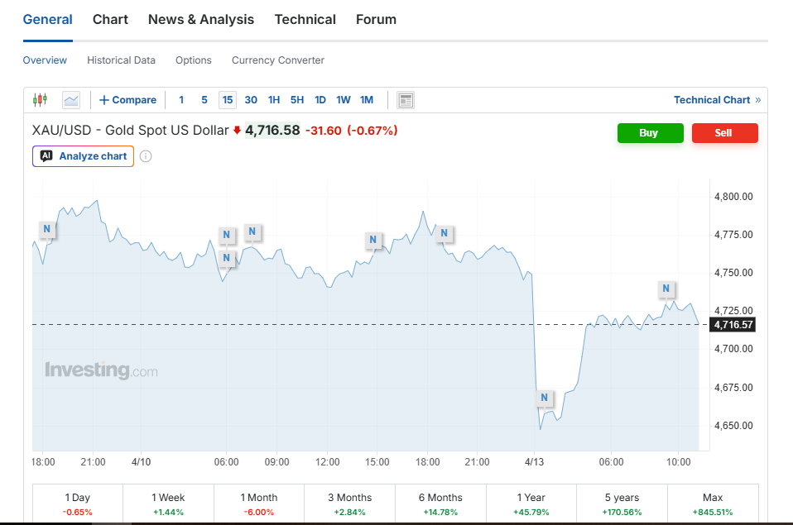The height and width of the screenshot is (525, 793).
Task: Switch to area chart type
Action: point(71,100)
